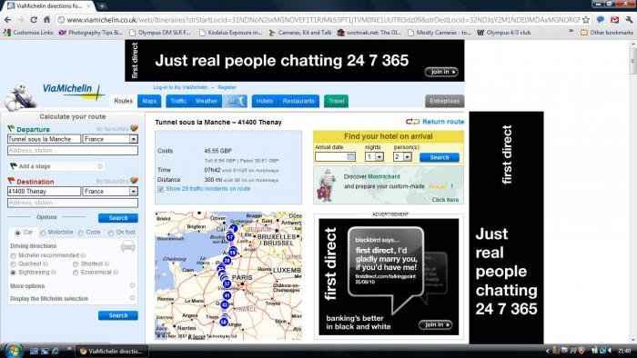Choose the Shortest driving directions option

coord(76,264)
